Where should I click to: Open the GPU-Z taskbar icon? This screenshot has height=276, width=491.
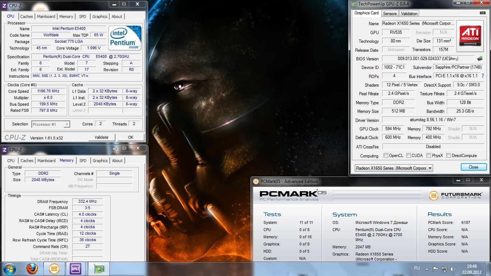tap(98, 269)
